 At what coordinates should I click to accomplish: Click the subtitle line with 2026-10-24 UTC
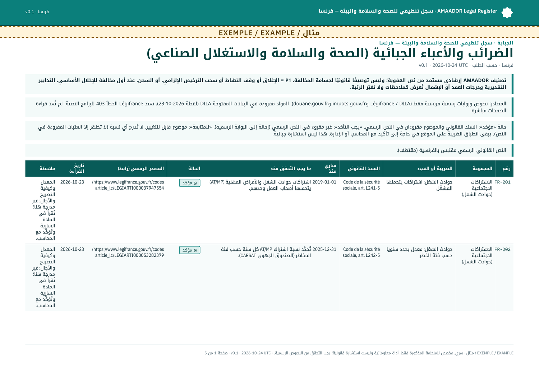(466, 65)
